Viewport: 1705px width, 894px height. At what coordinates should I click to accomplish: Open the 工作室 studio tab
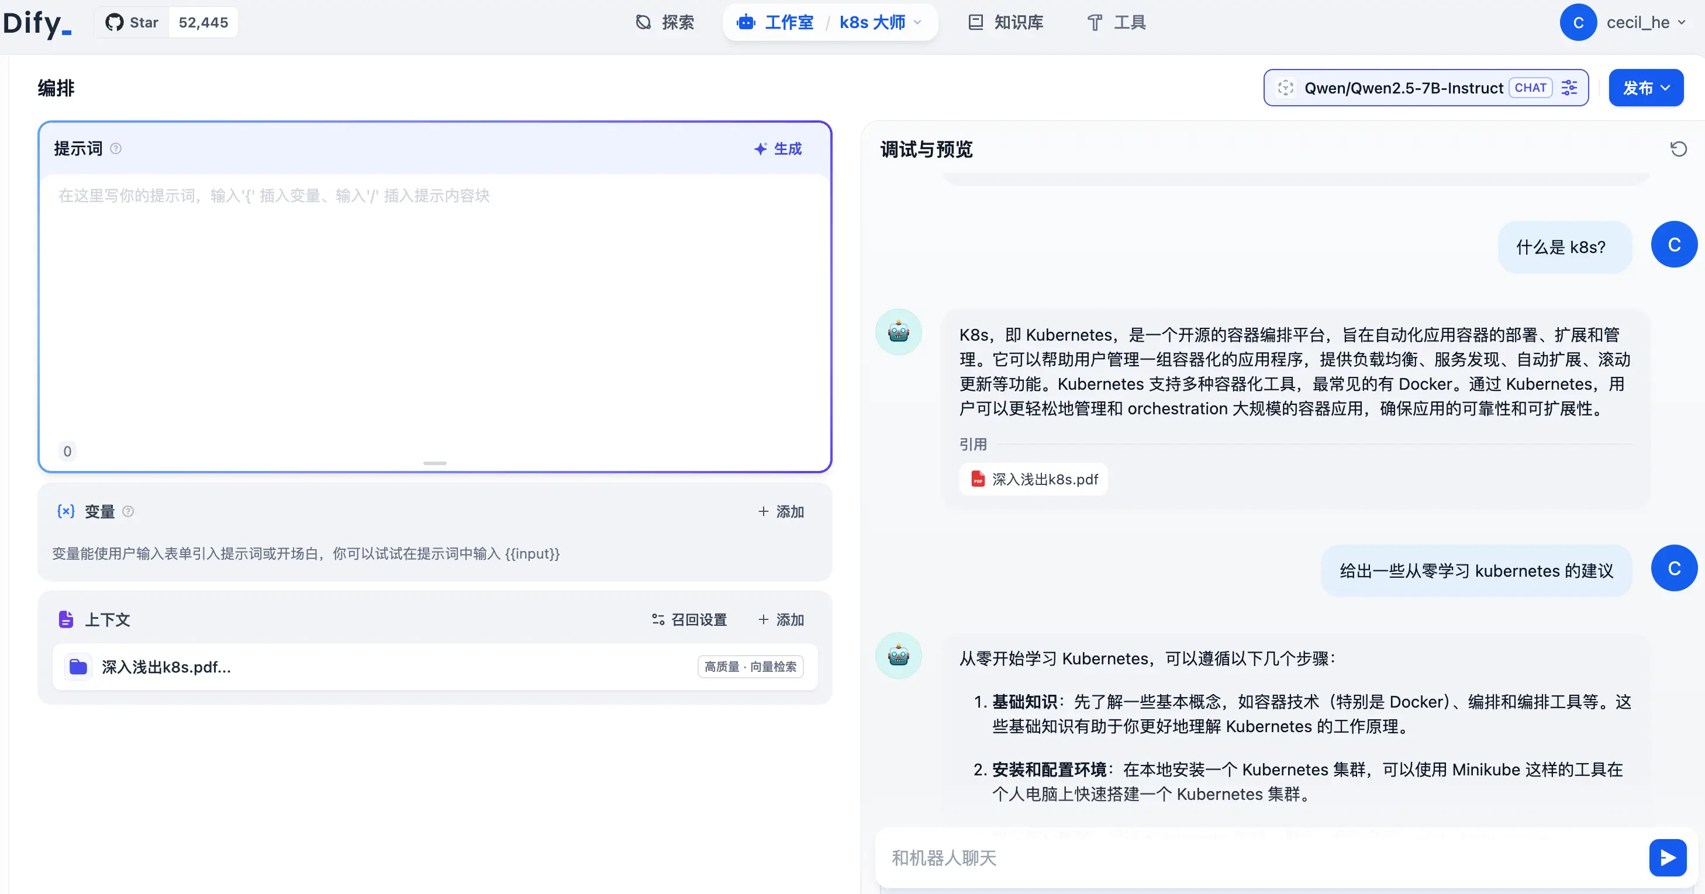[x=775, y=22]
